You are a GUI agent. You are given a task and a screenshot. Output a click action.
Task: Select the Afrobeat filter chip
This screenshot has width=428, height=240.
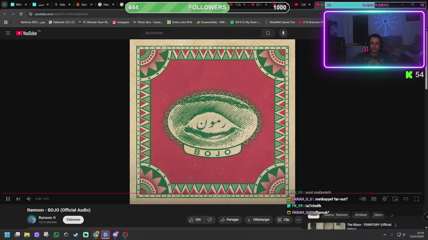tap(361, 215)
